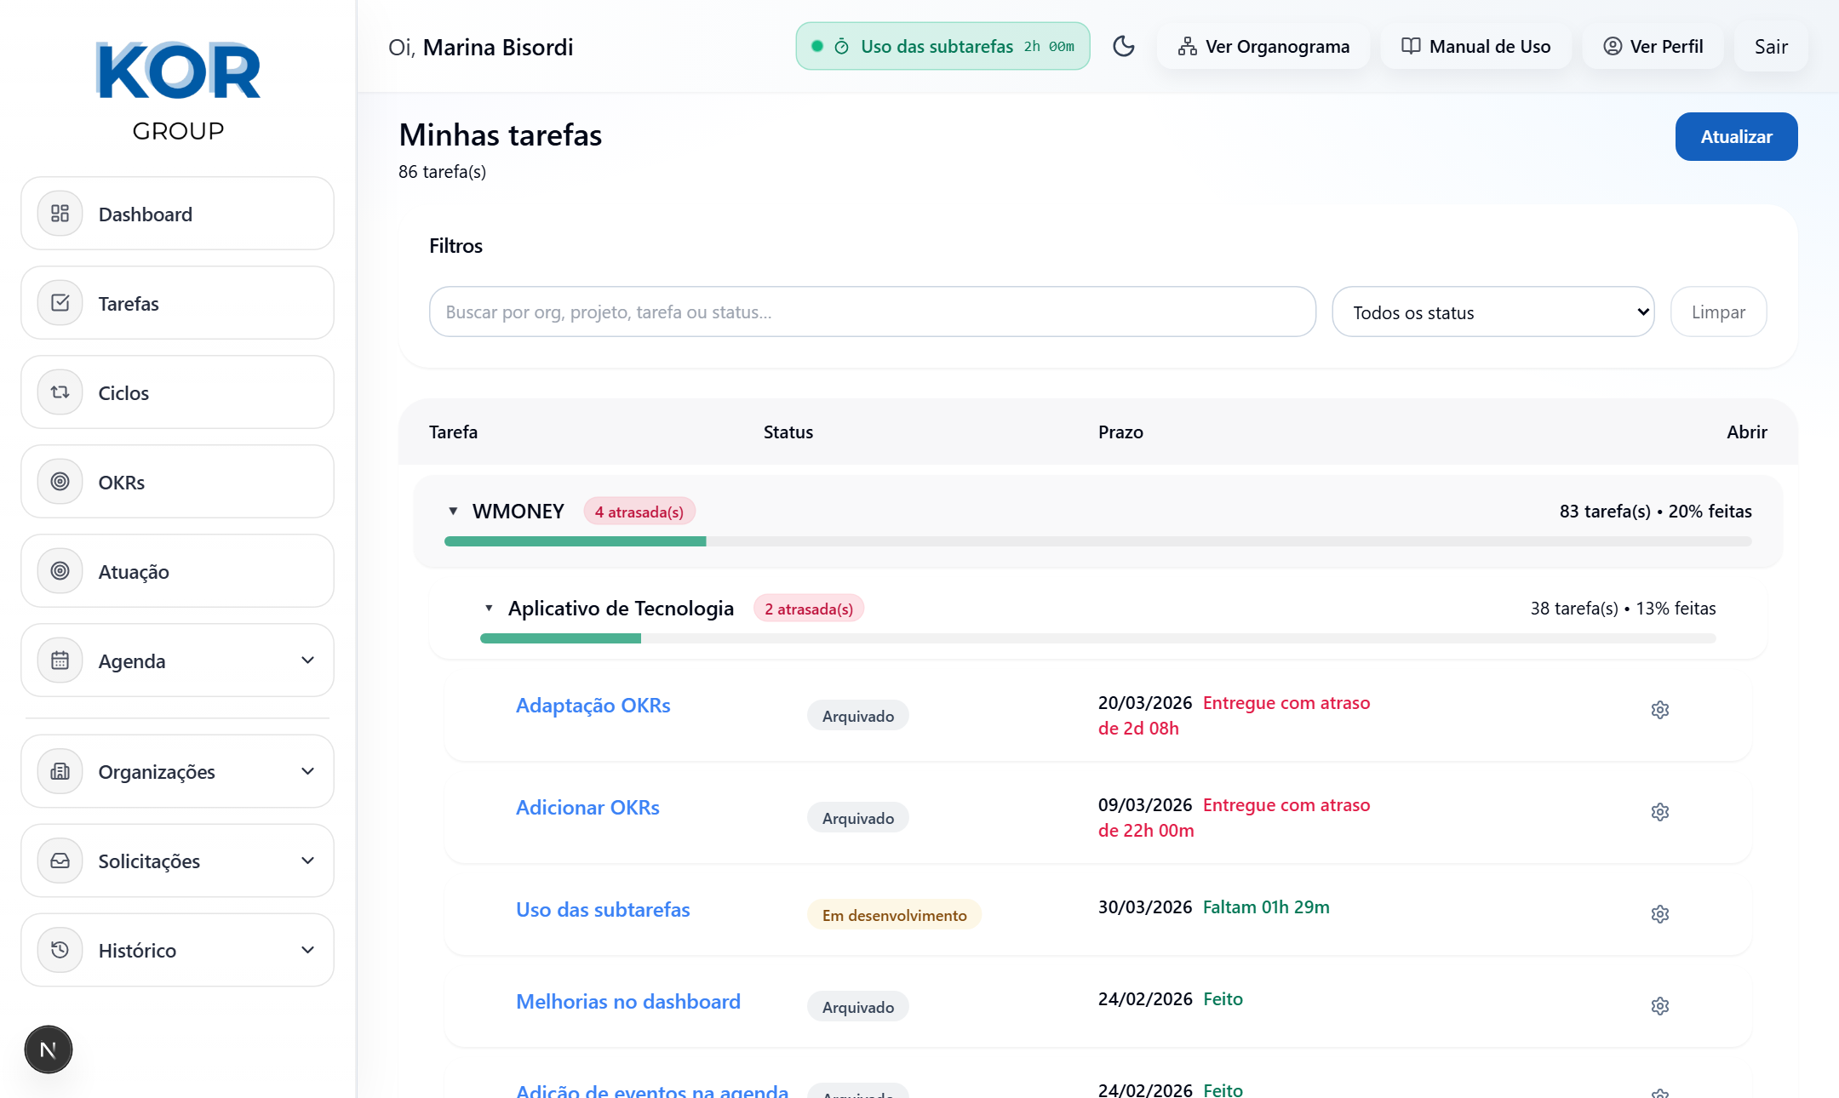Open settings gear for Uso das subtarefas task
This screenshot has width=1839, height=1098.
click(1659, 914)
